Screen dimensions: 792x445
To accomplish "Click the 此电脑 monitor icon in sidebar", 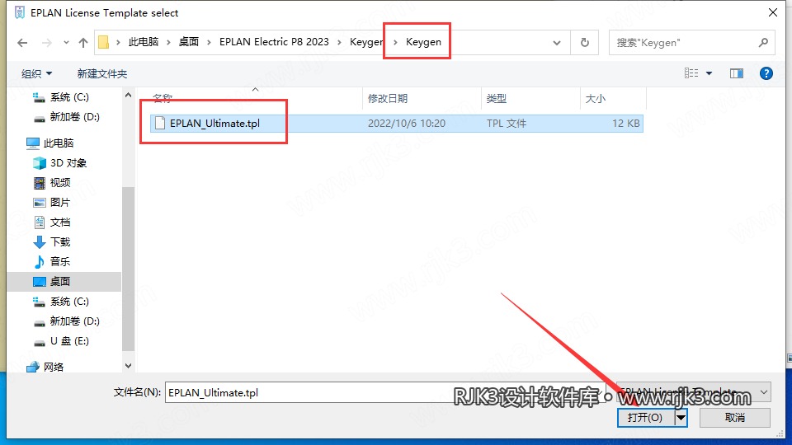I will (33, 143).
